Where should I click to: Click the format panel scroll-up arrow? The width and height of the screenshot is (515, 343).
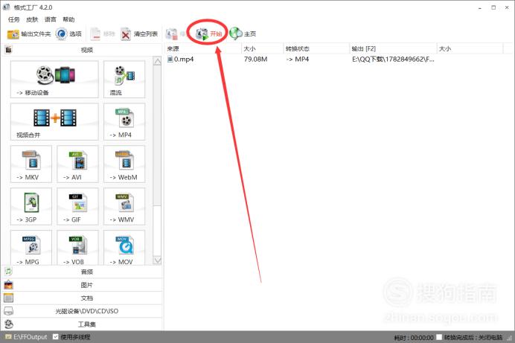157,61
